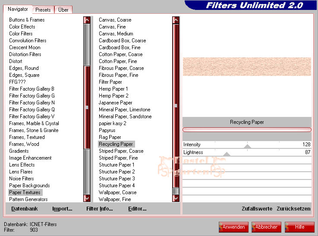Launch the Editor... option

click(x=137, y=209)
